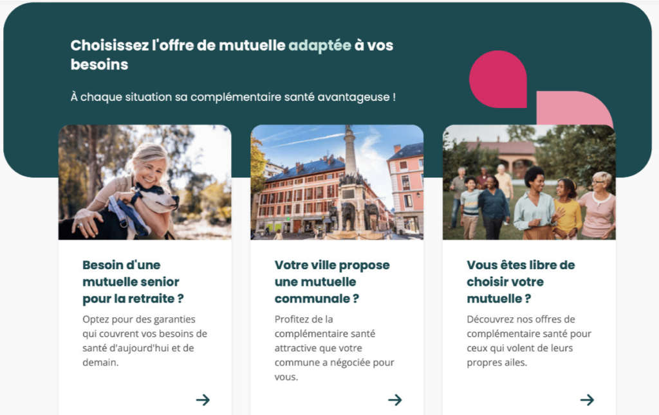Click the heading 'Choisissez l'offre de mutuelle'

point(232,55)
